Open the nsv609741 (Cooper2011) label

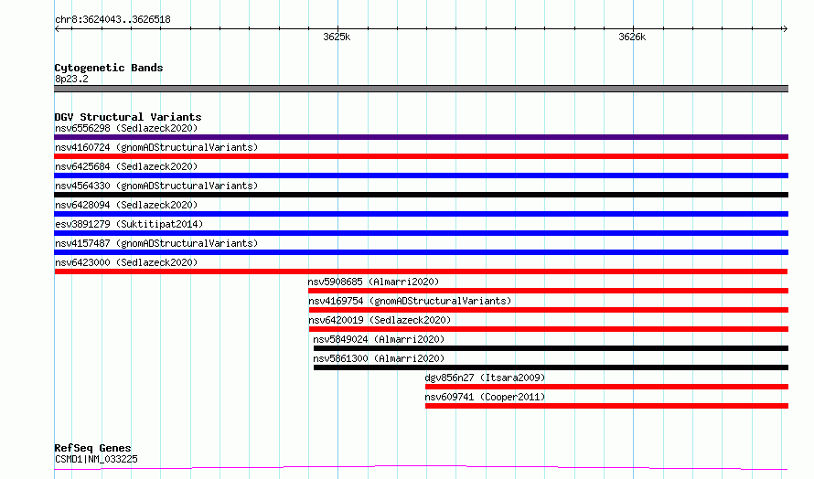[x=485, y=397]
